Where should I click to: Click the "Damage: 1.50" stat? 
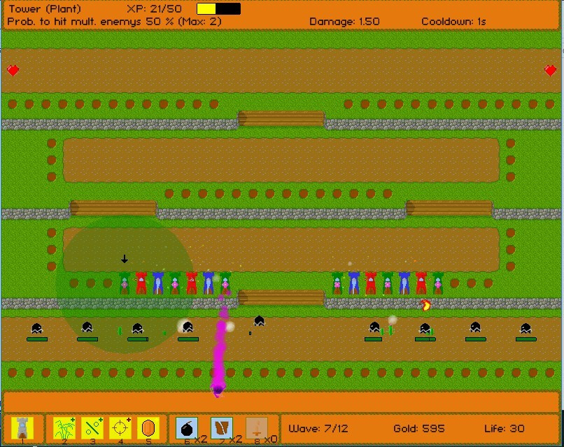tap(344, 22)
